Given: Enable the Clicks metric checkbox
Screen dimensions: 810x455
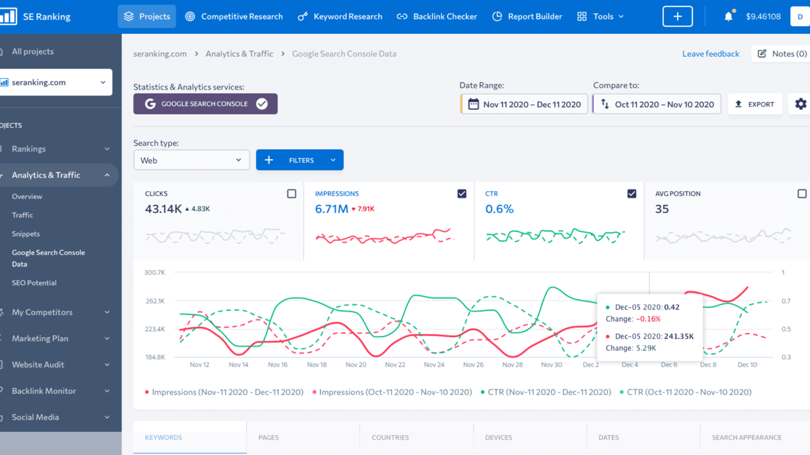Looking at the screenshot, I should tap(291, 194).
